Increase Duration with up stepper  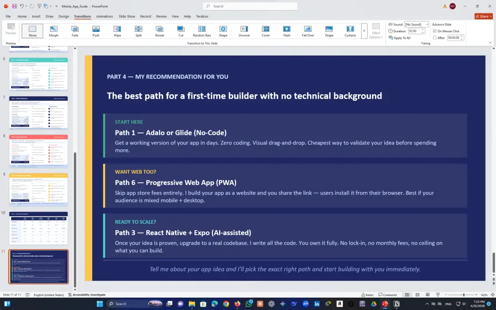(x=423, y=30)
